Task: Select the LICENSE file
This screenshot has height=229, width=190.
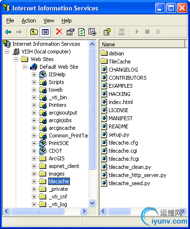Action: click(119, 110)
